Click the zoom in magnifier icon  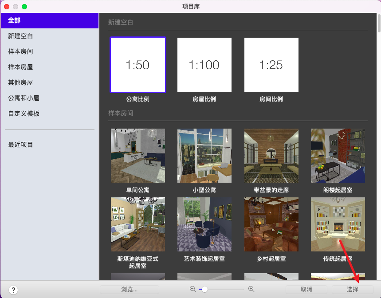(x=251, y=289)
